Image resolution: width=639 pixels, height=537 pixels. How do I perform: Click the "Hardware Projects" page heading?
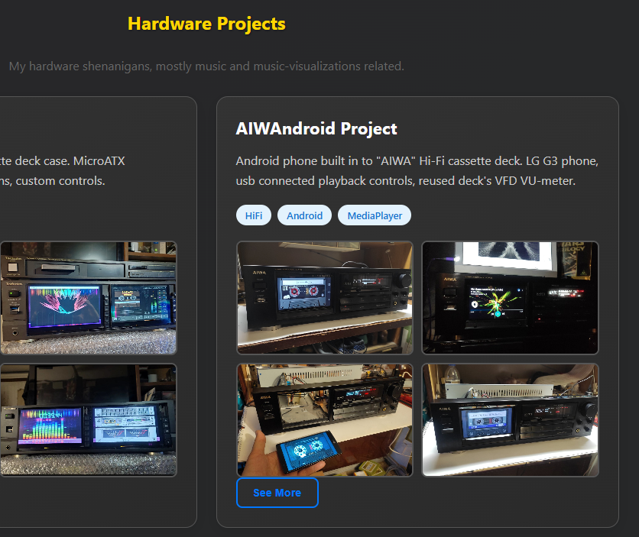(206, 24)
